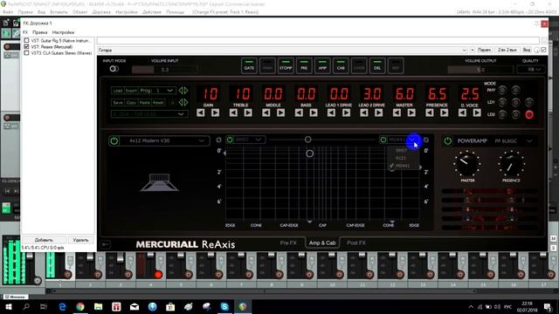Screen dimensions: 559x314
Task: Select the first LD1 mode button
Action: 502,103
